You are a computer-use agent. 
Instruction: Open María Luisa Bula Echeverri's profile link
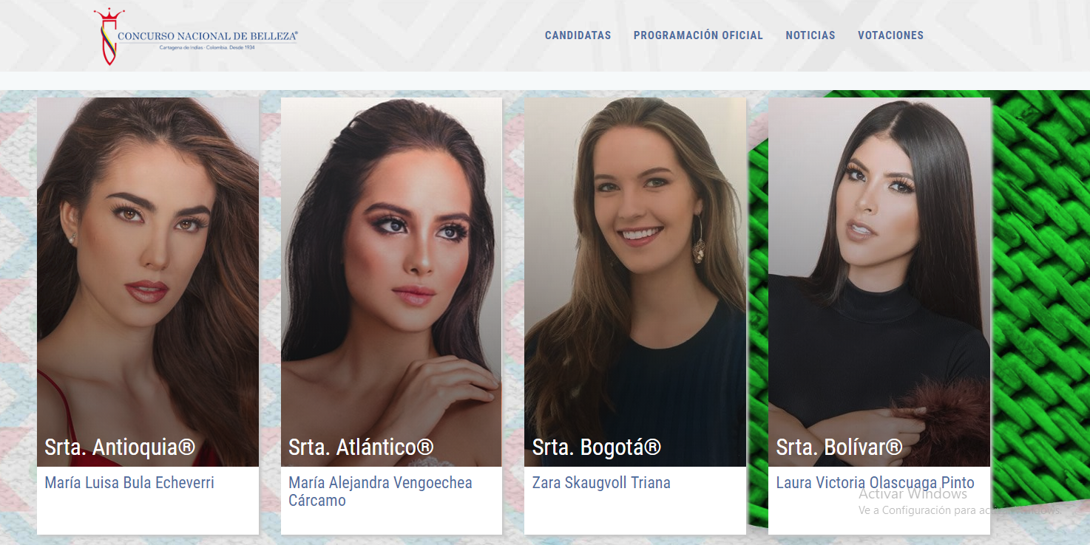[x=129, y=483]
